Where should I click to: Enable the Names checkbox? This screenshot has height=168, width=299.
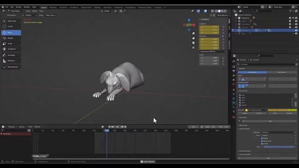[262, 135]
